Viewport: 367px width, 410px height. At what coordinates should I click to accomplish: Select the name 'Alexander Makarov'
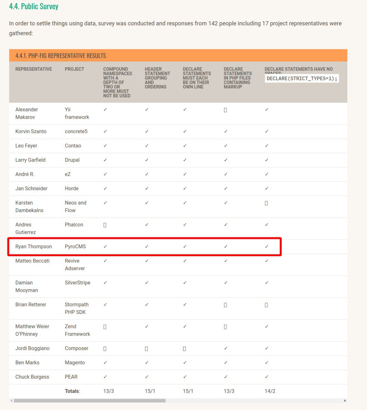(27, 113)
